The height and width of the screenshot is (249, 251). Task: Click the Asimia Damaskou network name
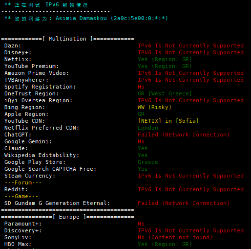81,18
